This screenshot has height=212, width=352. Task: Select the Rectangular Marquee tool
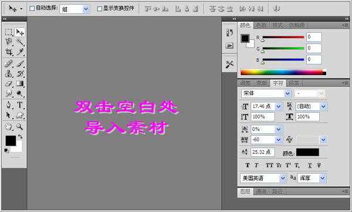(x=9, y=32)
